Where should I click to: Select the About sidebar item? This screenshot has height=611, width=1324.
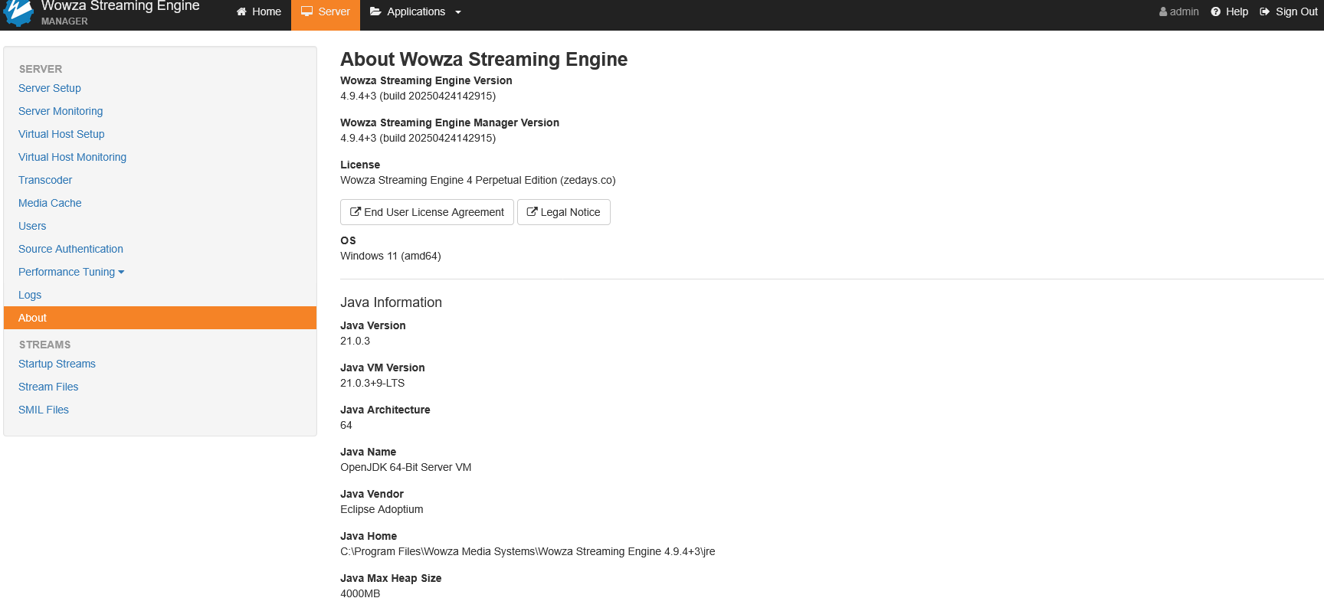click(x=160, y=318)
